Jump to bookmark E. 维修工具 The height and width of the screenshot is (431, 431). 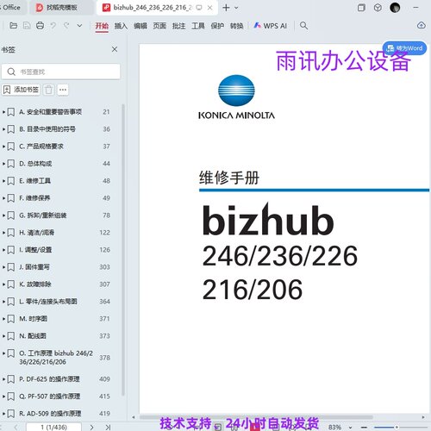[34, 181]
